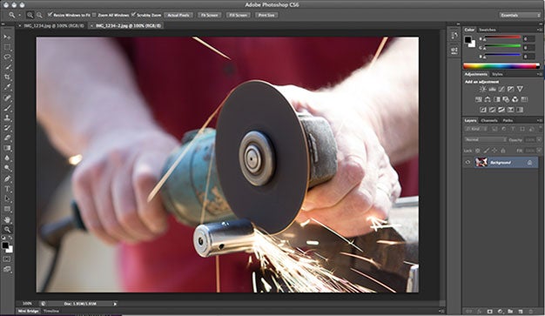Viewport: 545px width, 316px height.
Task: Open the Zoom tool preset picker arrow
Action: 19,15
